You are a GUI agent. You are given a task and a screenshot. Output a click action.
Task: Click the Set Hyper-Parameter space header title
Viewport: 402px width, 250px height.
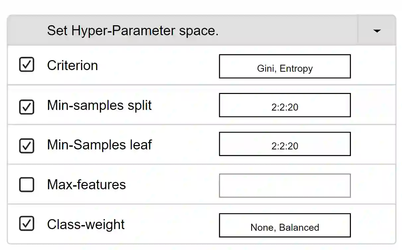132,31
